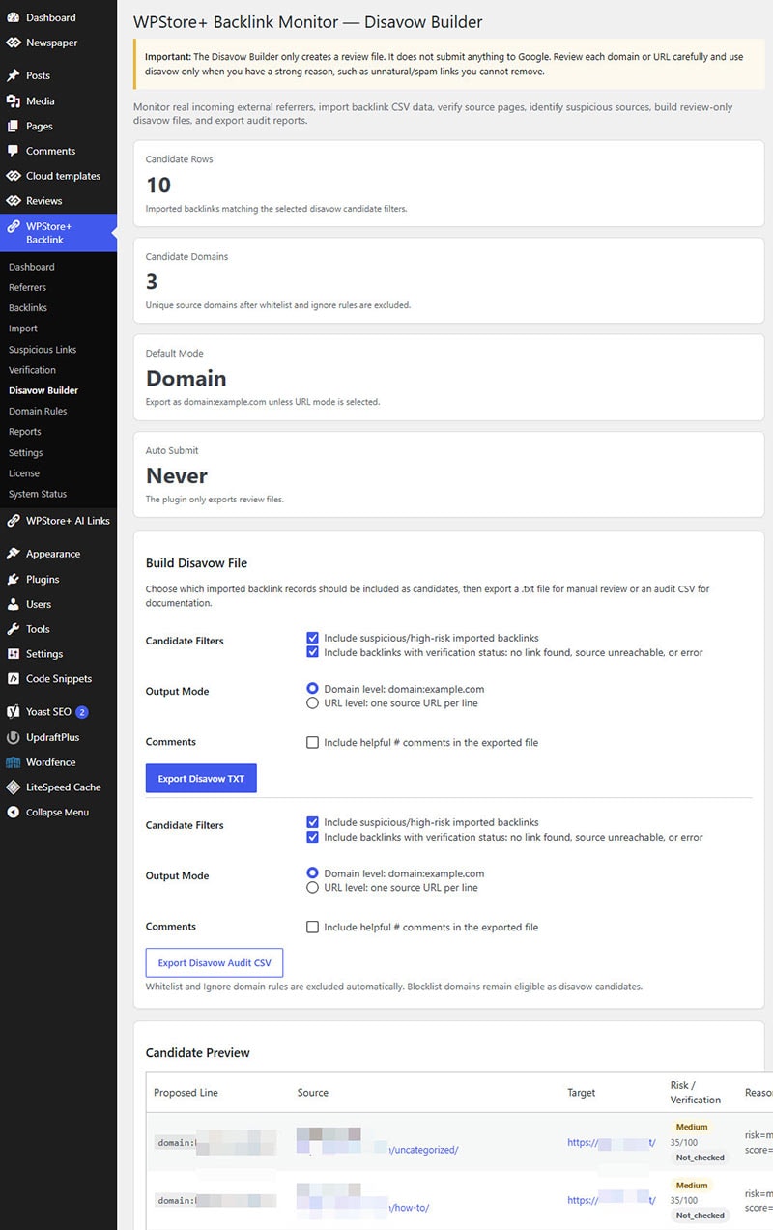This screenshot has width=773, height=1230.
Task: Select second 'URL level' radio above Audit CSV button
Action: click(x=312, y=888)
